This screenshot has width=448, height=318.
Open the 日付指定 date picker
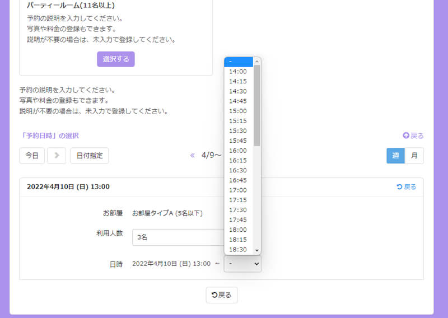[89, 156]
